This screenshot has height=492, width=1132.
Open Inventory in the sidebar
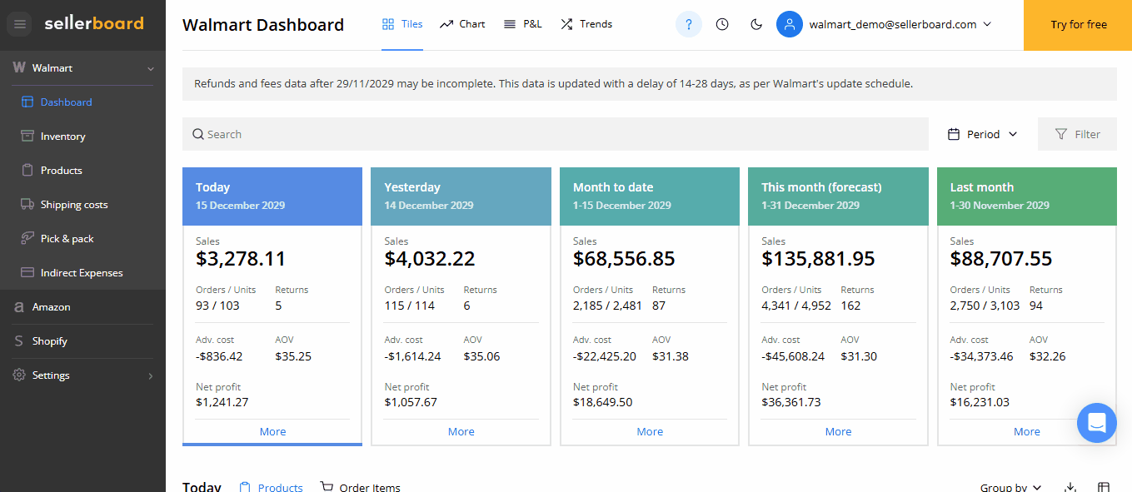pyautogui.click(x=62, y=137)
